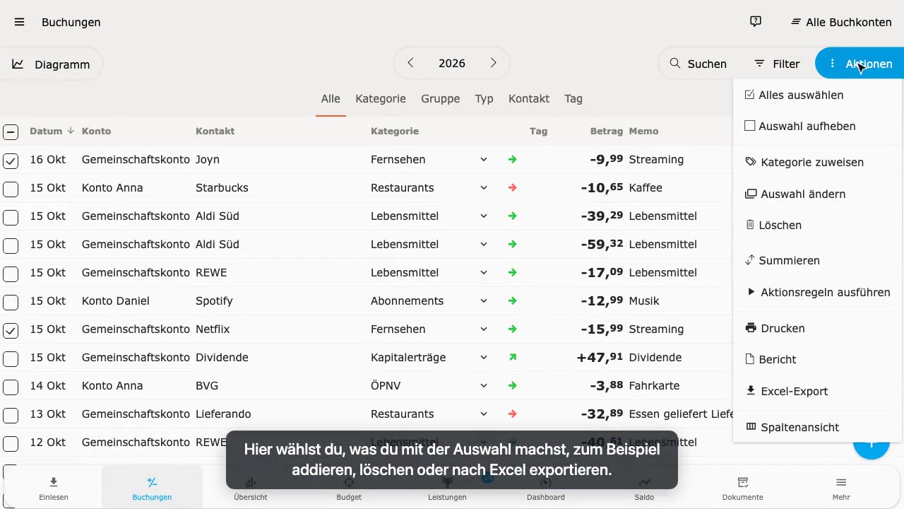Image resolution: width=904 pixels, height=509 pixels.
Task: Uncheck the Joyn booking checkbox
Action: pos(11,160)
